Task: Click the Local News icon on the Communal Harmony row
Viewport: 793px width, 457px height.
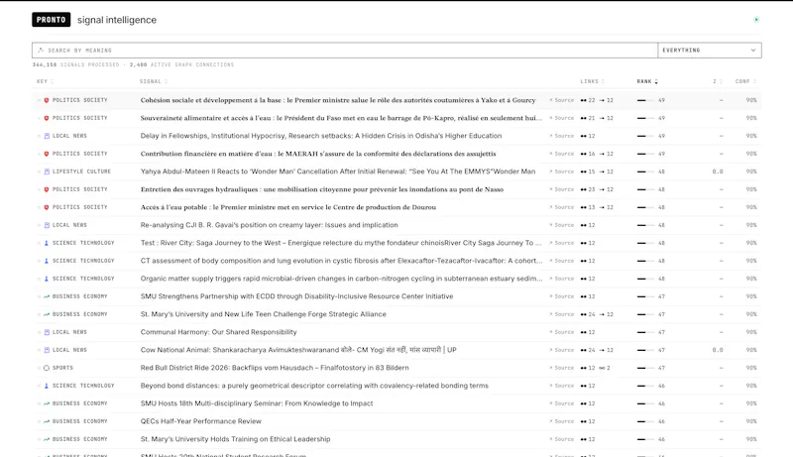Action: pyautogui.click(x=47, y=332)
